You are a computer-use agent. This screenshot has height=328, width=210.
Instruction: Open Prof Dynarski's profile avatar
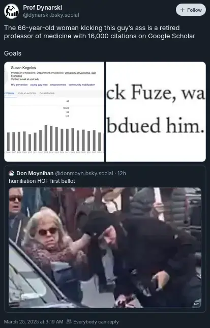pos(11,11)
